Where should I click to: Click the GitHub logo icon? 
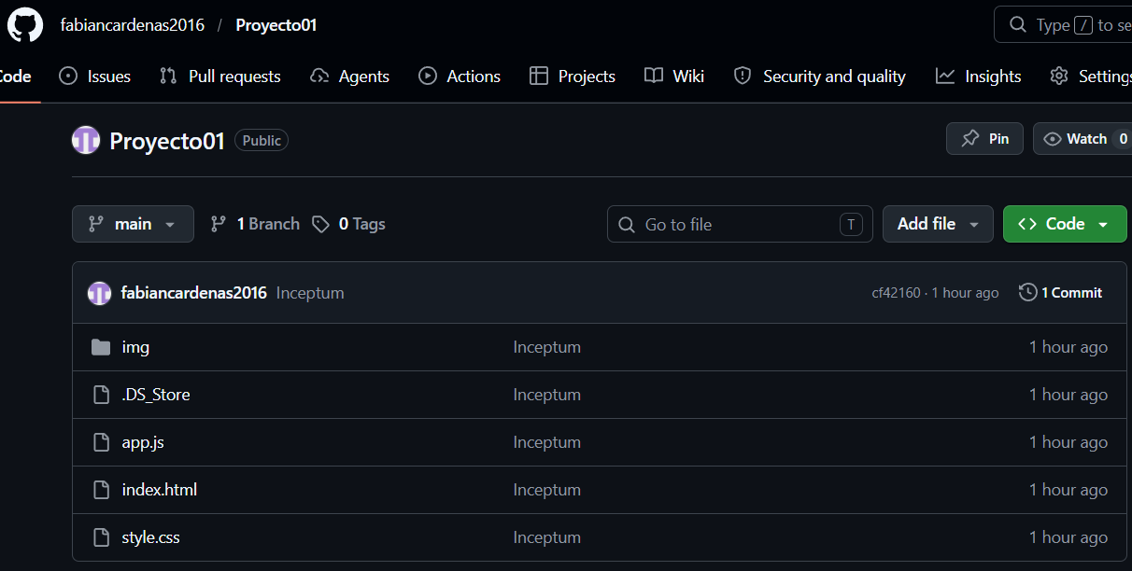(25, 25)
